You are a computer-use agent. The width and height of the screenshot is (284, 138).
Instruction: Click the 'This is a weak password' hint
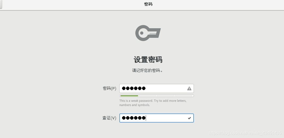[153, 103]
